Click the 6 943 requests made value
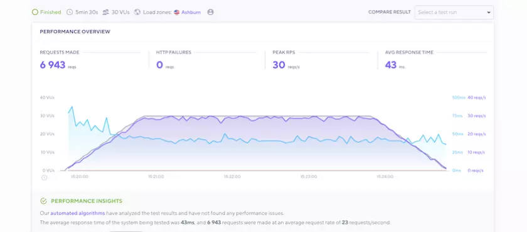The image size is (527, 232). [x=53, y=65]
